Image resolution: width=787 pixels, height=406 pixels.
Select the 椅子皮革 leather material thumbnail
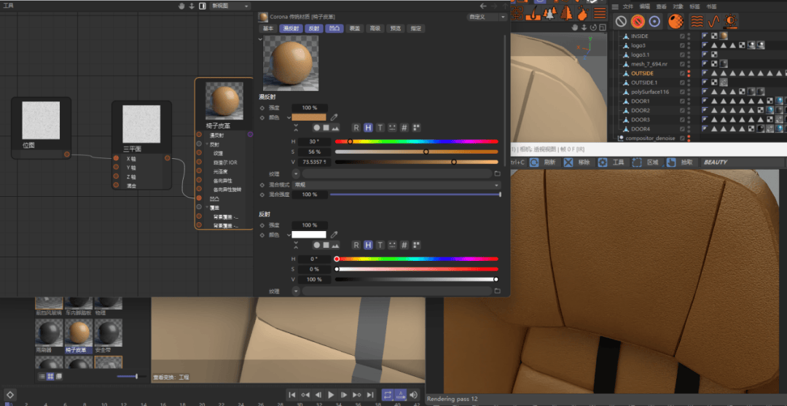(77, 332)
